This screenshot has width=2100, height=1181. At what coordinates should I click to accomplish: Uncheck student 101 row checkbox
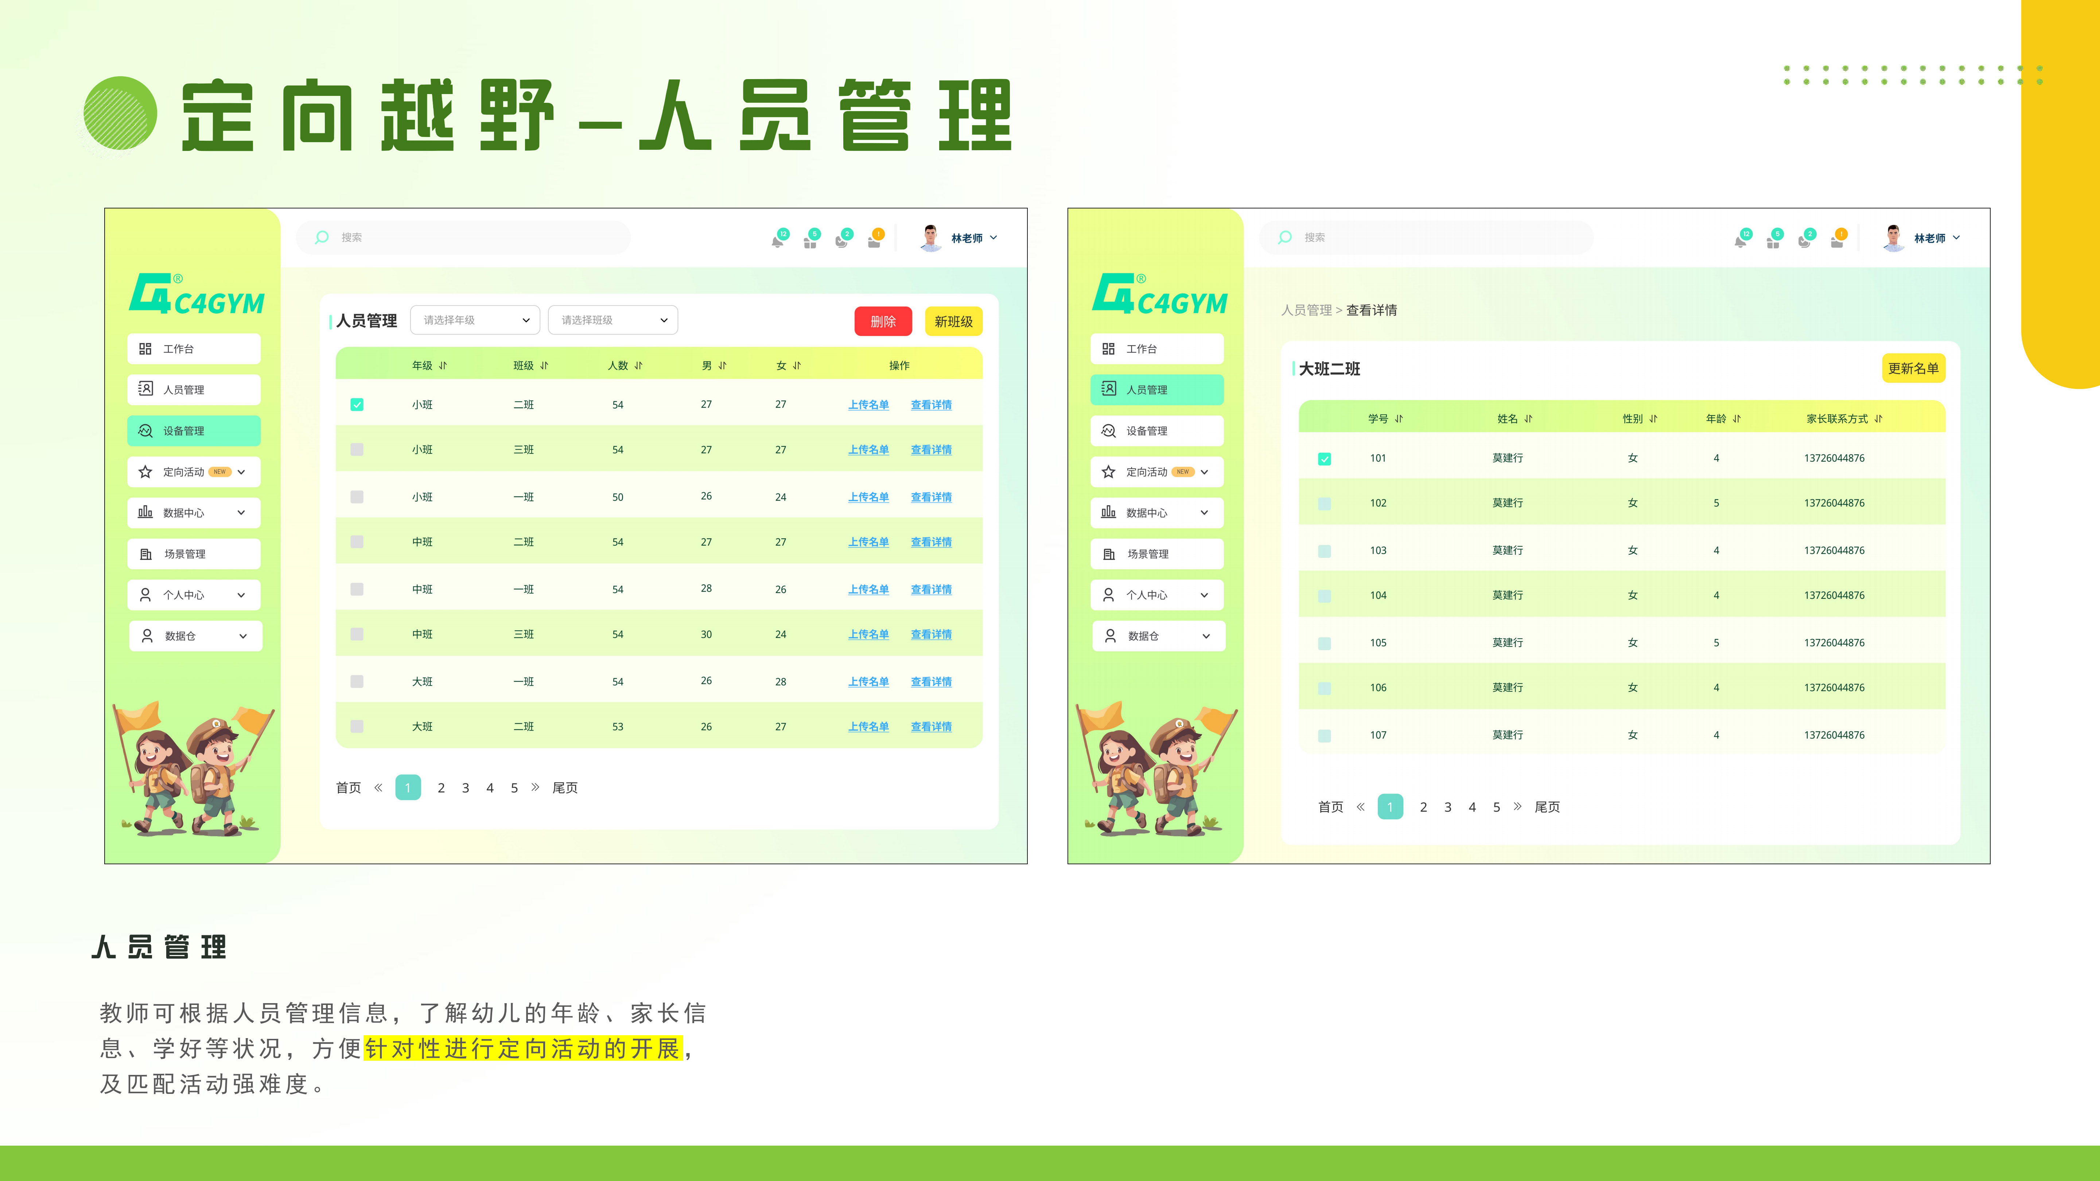pos(1325,459)
